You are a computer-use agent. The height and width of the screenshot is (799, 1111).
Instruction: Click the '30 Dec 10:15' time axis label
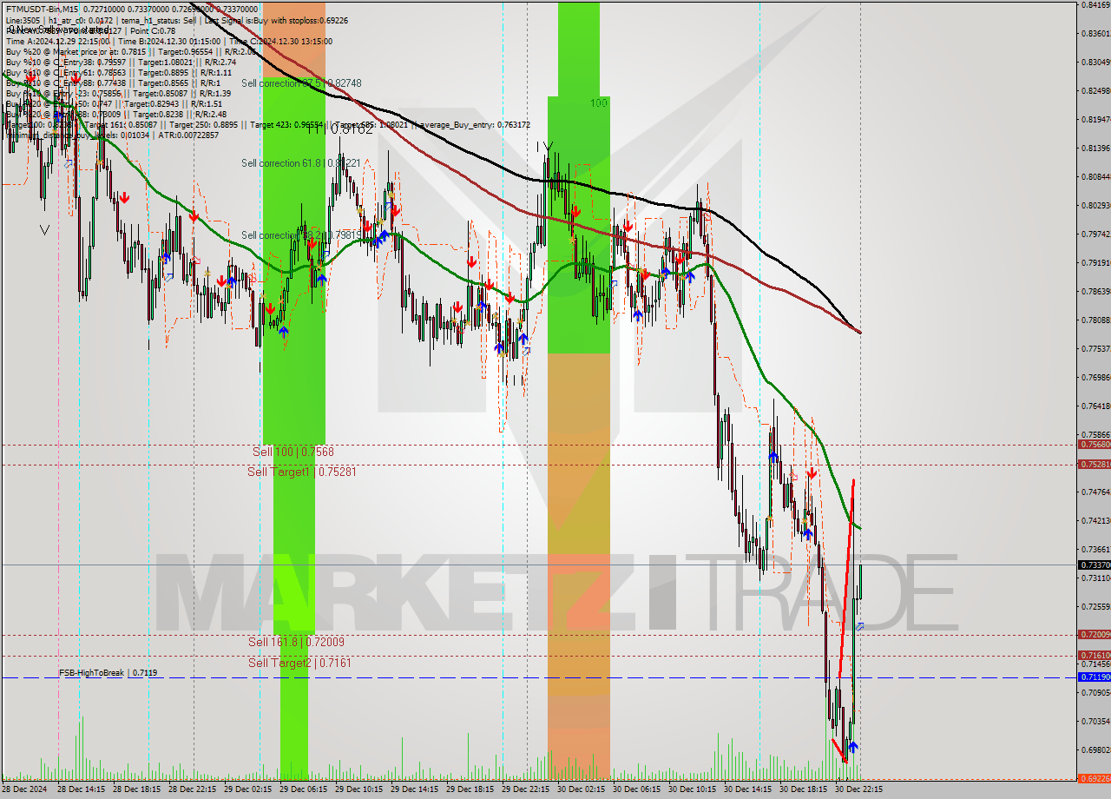pyautogui.click(x=693, y=789)
